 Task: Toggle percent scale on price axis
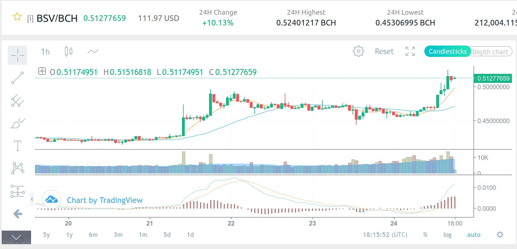pos(425,235)
